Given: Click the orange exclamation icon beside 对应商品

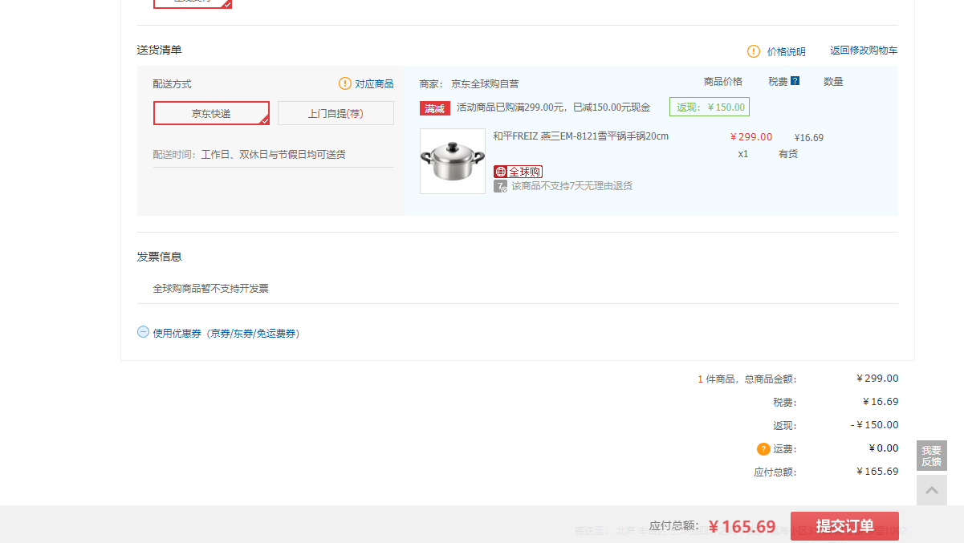Looking at the screenshot, I should (x=345, y=83).
